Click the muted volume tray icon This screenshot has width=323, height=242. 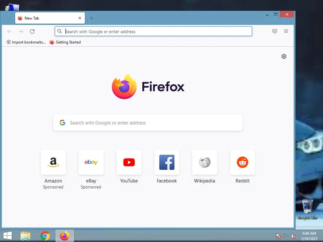293,236
